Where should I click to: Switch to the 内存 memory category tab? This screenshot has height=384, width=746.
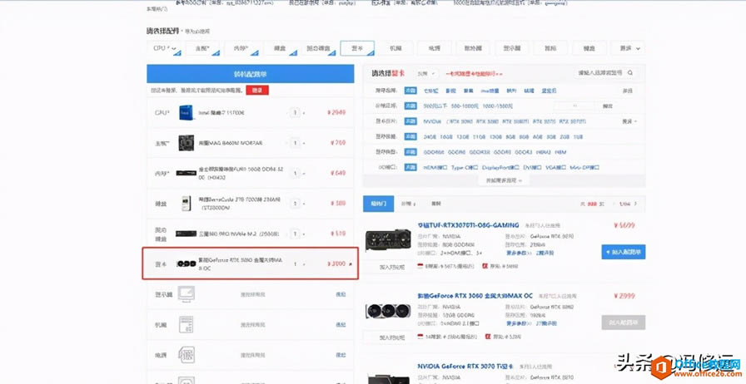pyautogui.click(x=241, y=48)
